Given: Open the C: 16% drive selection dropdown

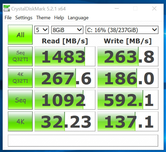Looking at the screenshot, I should pyautogui.click(x=122, y=30).
